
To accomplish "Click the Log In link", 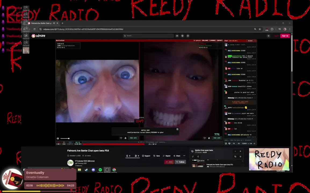I will point(276,36).
